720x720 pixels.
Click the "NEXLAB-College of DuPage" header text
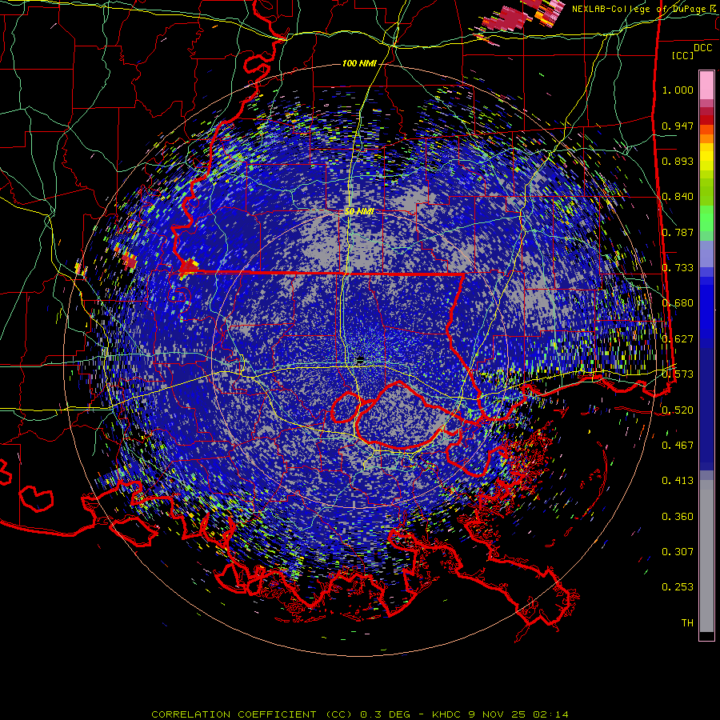640,9
